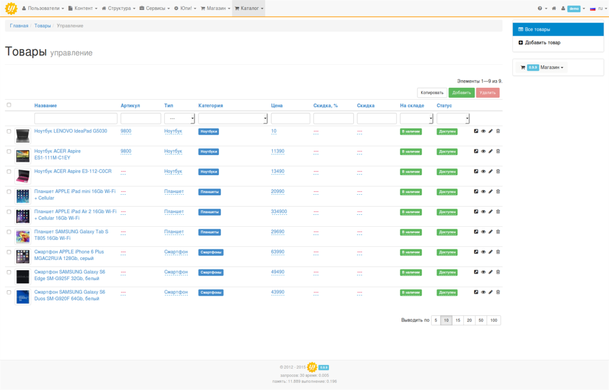Viewport: 609px width, 390px height.
Task: Check the iPad mini 16Gb row checkbox
Action: [x=9, y=192]
